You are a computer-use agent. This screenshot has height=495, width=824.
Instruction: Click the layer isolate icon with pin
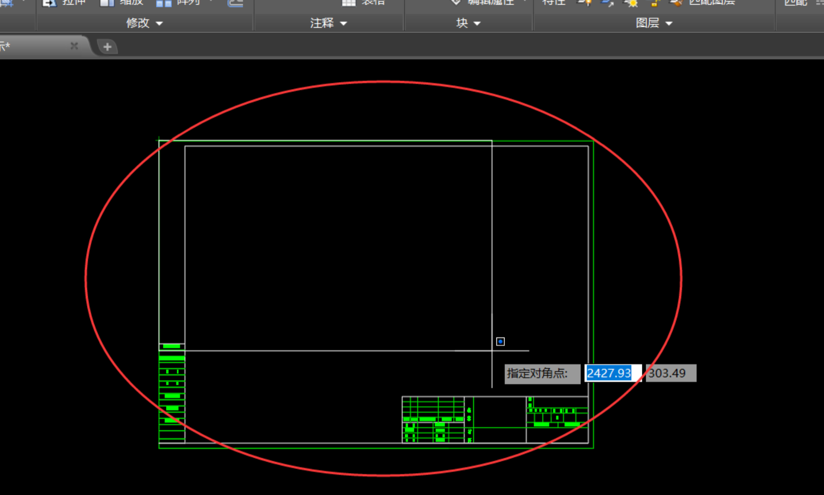click(x=585, y=3)
